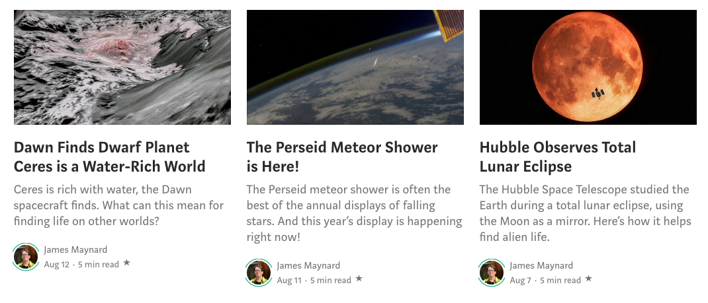
Task: Open 'The Perseid Meteor Shower is Here!' headline
Action: pos(342,156)
